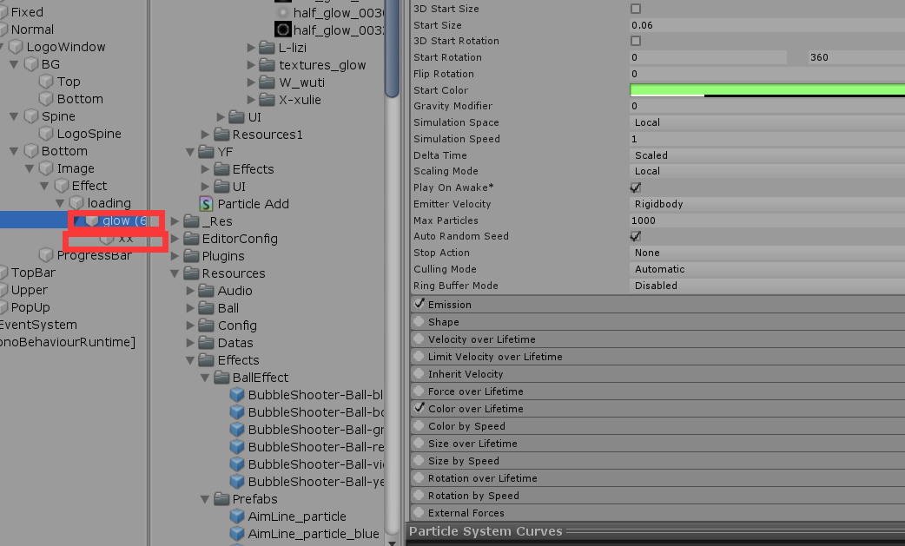
Task: Disable the Play On Awake checkbox
Action: [x=635, y=187]
